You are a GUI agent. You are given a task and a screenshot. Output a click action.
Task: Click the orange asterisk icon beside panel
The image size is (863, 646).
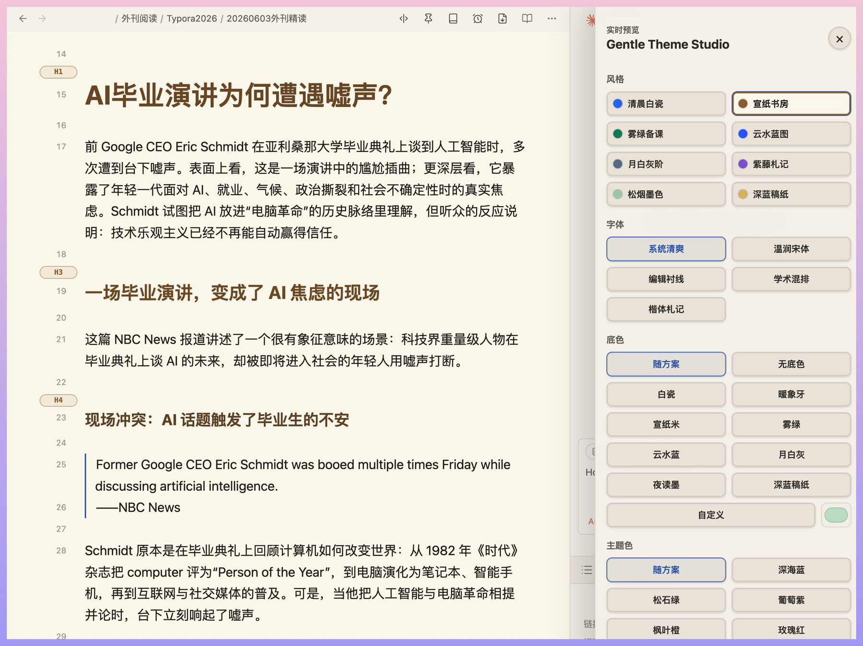pyautogui.click(x=591, y=20)
